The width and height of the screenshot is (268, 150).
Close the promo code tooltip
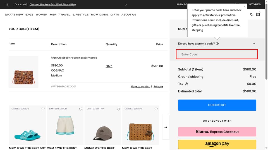point(245,7)
